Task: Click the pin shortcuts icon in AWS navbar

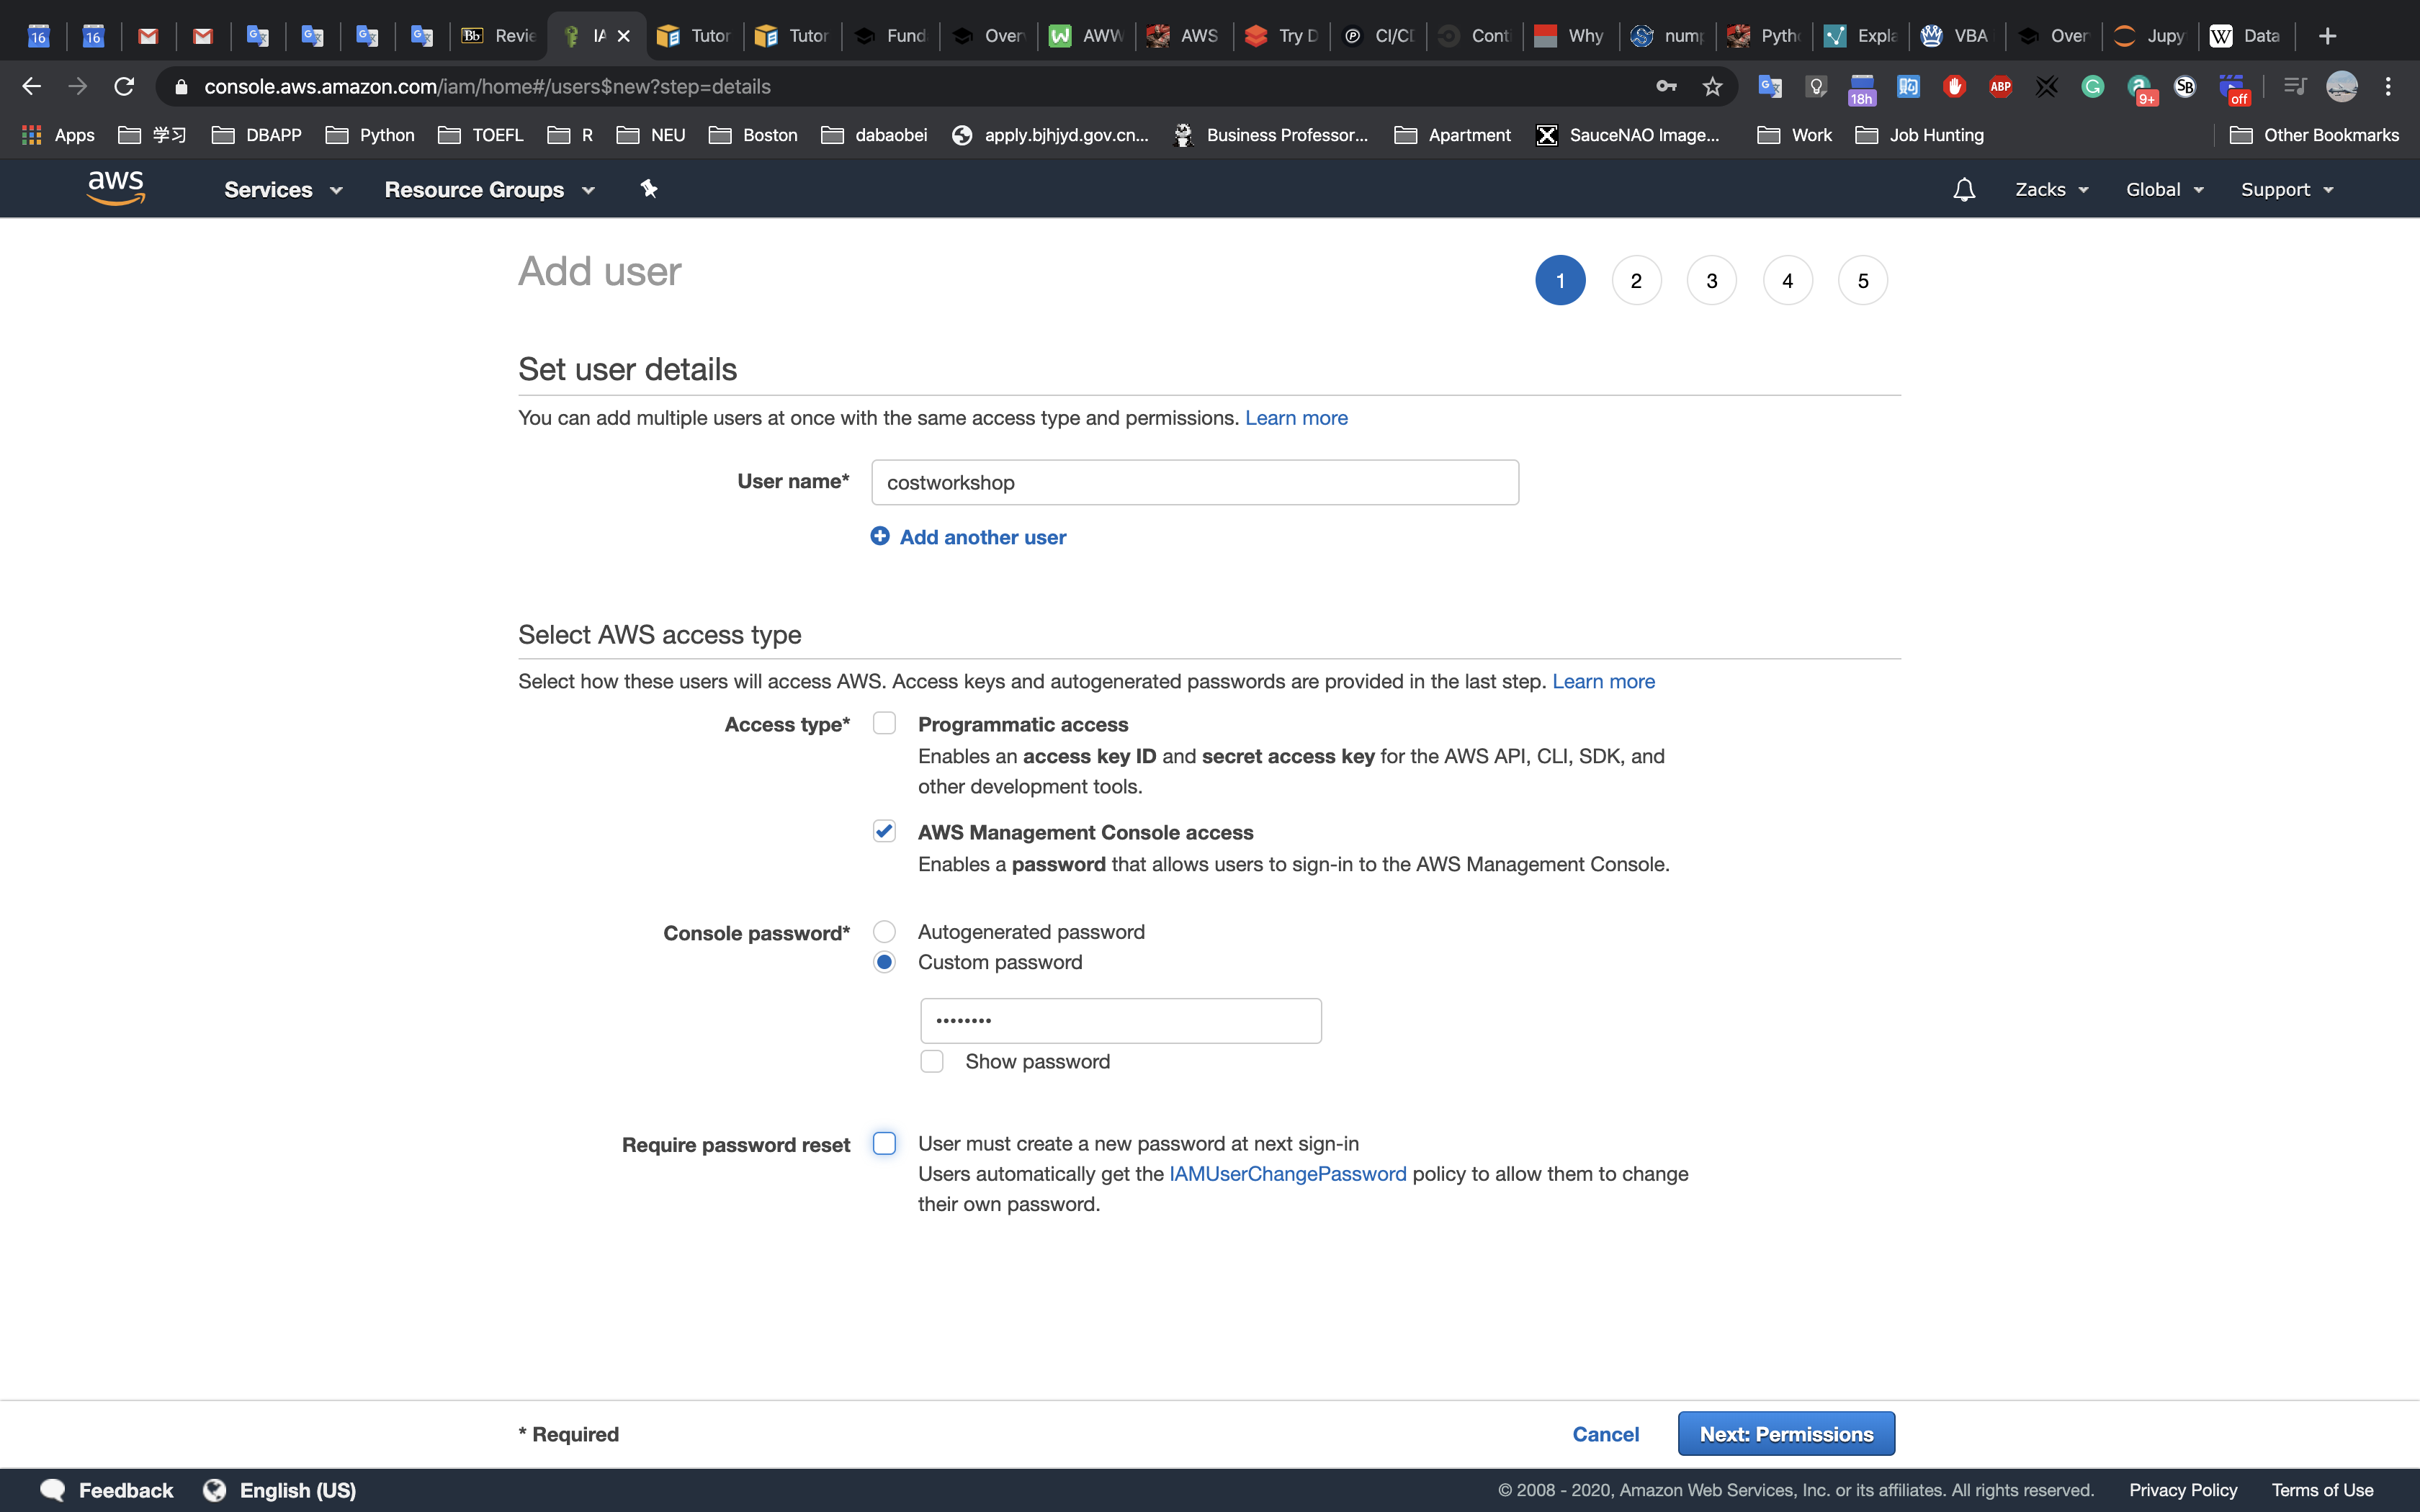Action: (x=649, y=188)
